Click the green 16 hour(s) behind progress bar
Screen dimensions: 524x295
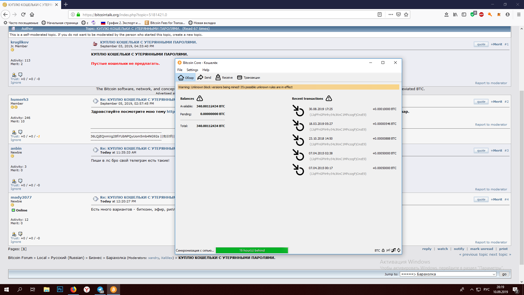[x=252, y=250]
